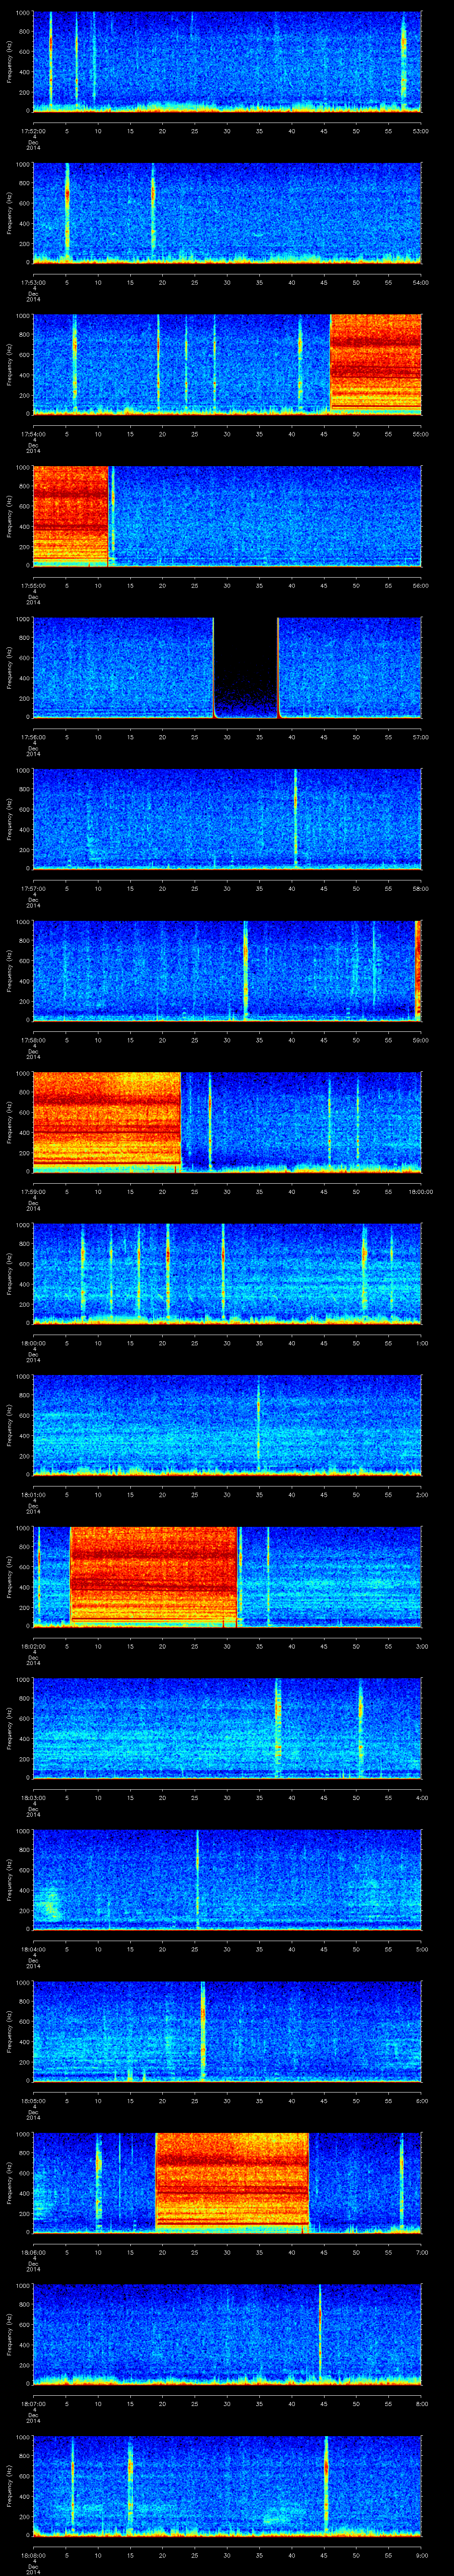Select the red noise band in 17:59:00 spectrogram
This screenshot has width=454, height=2576.
(x=107, y=1120)
